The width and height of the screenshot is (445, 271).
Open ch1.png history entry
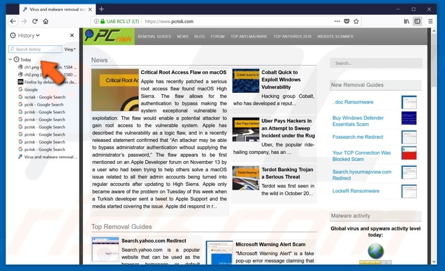click(x=47, y=67)
